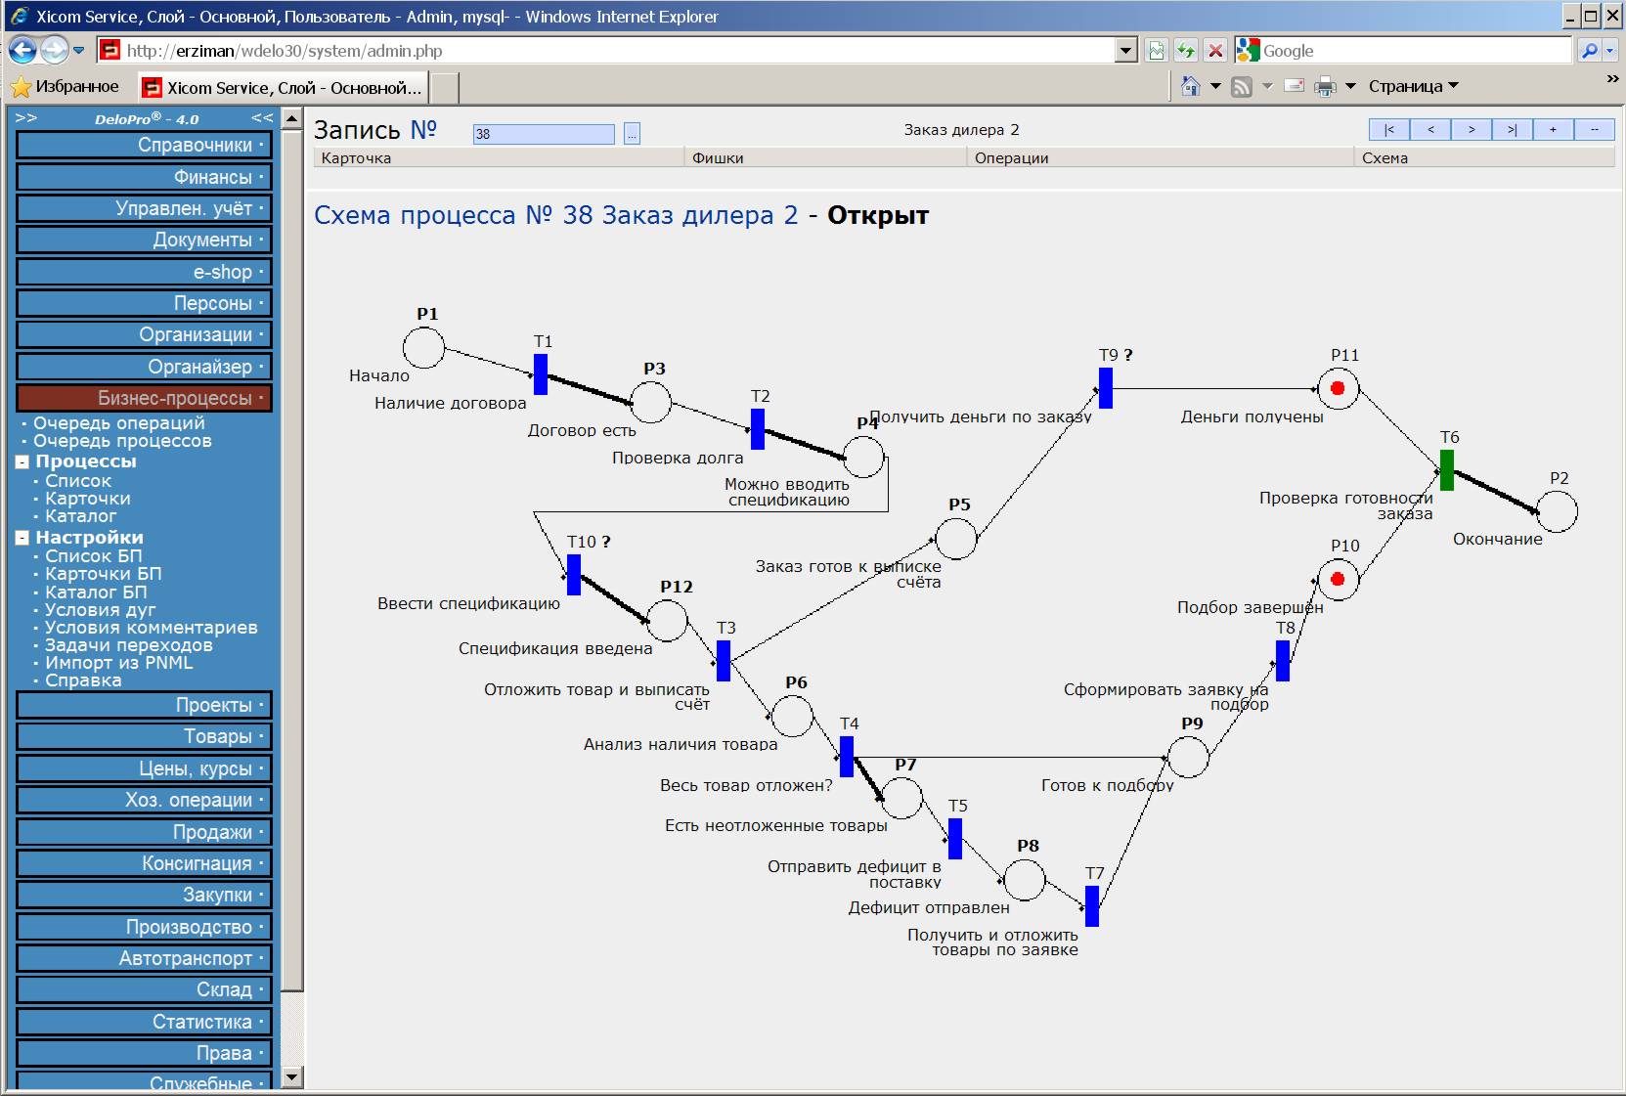Open the address bar dropdown arrow

tap(1126, 51)
